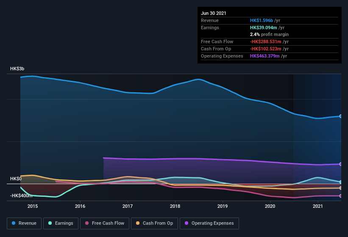Click the -HK$400m y-axis label
Image resolution: width=348 pixels, height=237 pixels.
pyautogui.click(x=21, y=196)
